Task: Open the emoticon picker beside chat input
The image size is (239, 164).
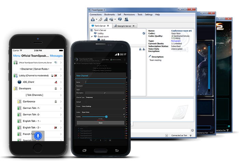Action: pyautogui.click(x=193, y=130)
